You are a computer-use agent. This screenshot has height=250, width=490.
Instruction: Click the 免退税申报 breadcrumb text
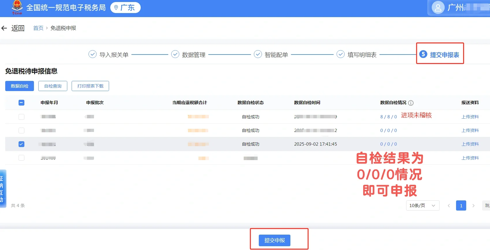pos(63,28)
